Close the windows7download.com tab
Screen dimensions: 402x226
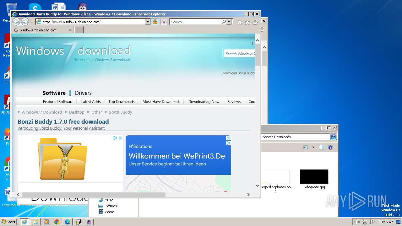point(70,30)
